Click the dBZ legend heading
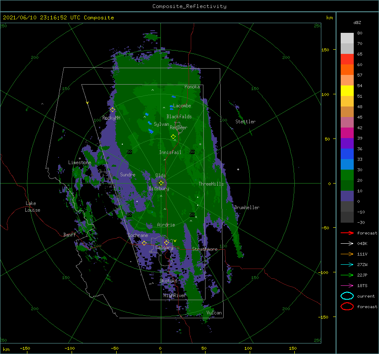 [357, 22]
